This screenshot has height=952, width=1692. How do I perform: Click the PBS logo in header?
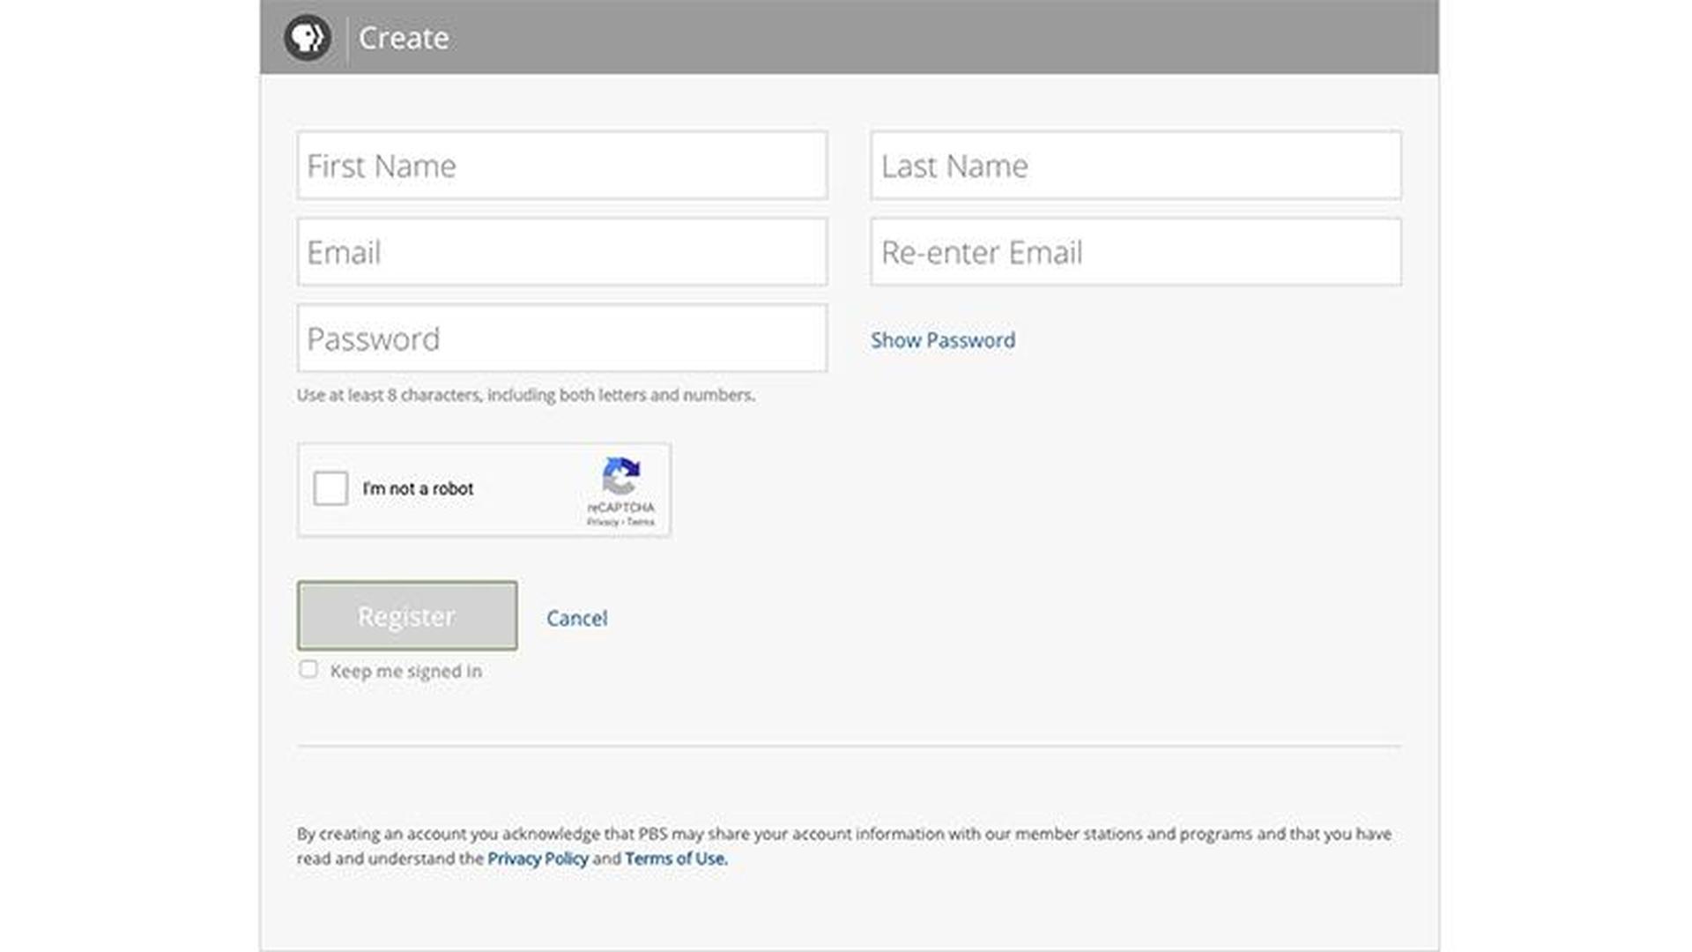[307, 38]
